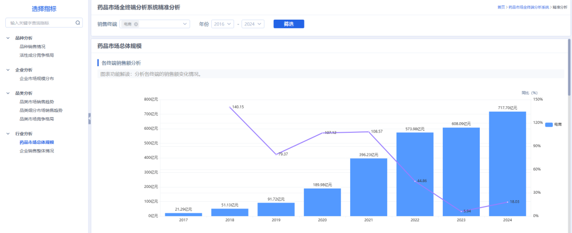
Task: Open 企业销售整体情况 in the sidebar
Action: tap(37, 151)
